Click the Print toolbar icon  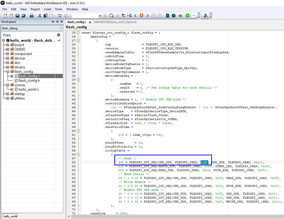point(32,16)
